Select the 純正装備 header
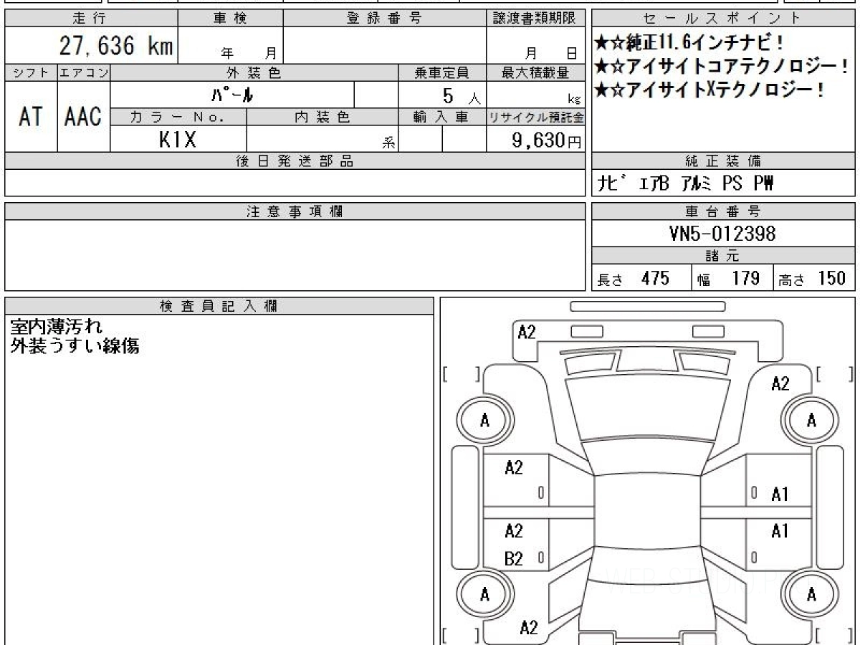860x645 pixels. [723, 161]
